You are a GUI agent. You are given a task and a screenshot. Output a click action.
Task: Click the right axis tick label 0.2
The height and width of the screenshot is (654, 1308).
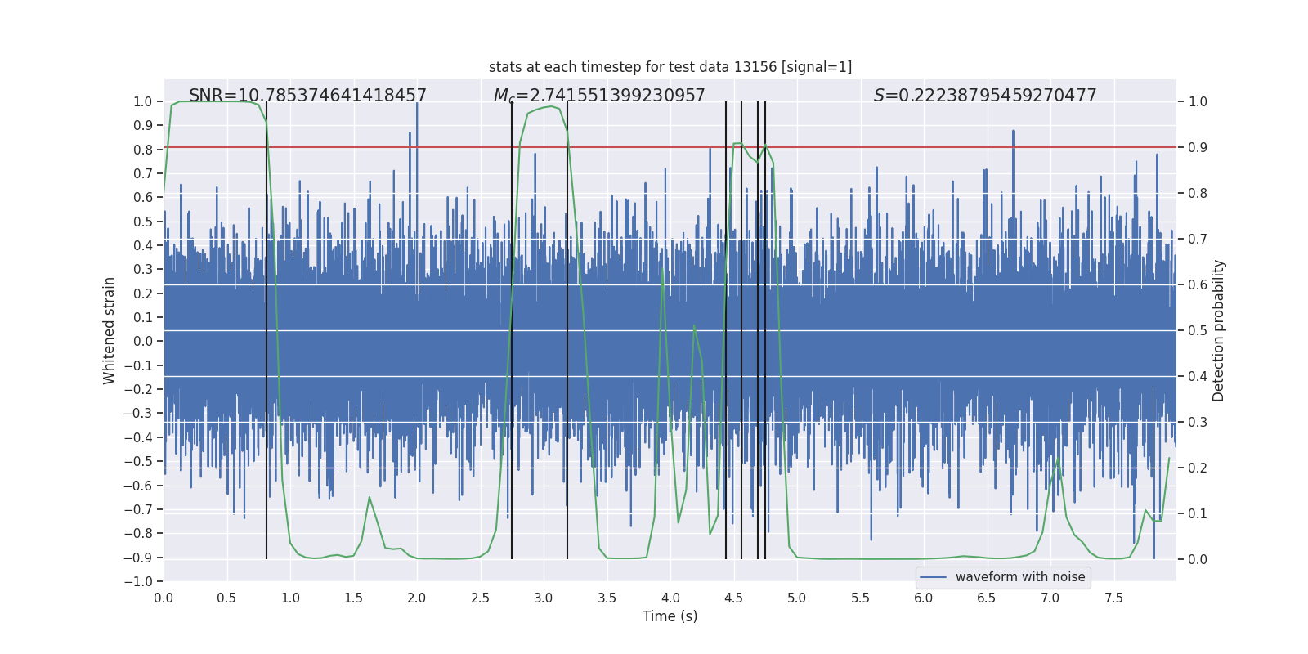click(1198, 468)
